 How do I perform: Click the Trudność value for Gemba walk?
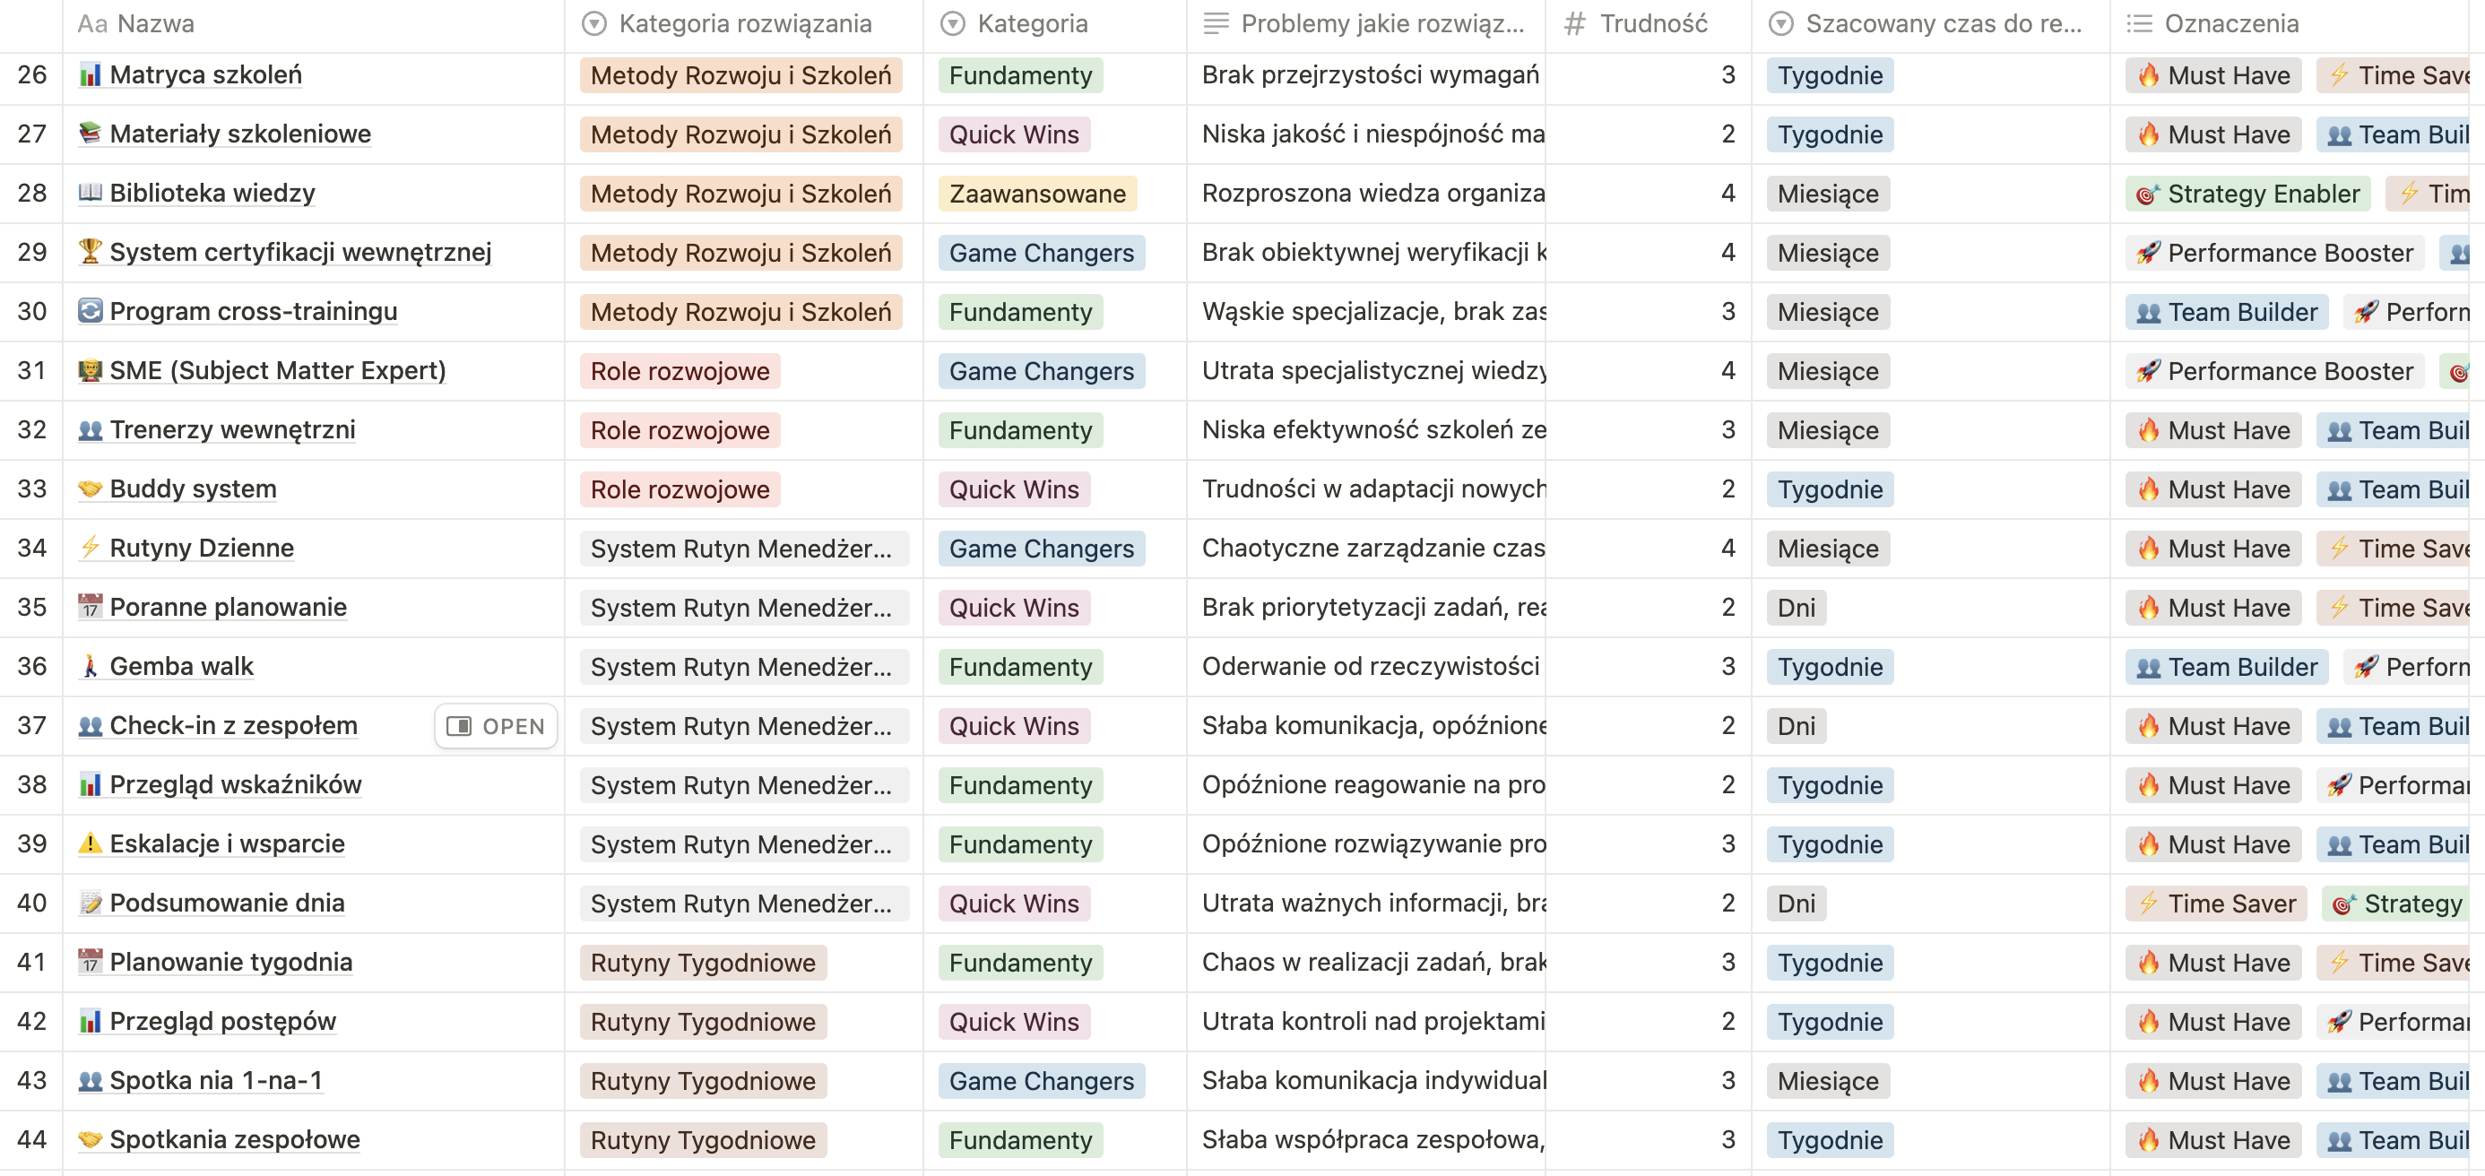pyautogui.click(x=1727, y=667)
